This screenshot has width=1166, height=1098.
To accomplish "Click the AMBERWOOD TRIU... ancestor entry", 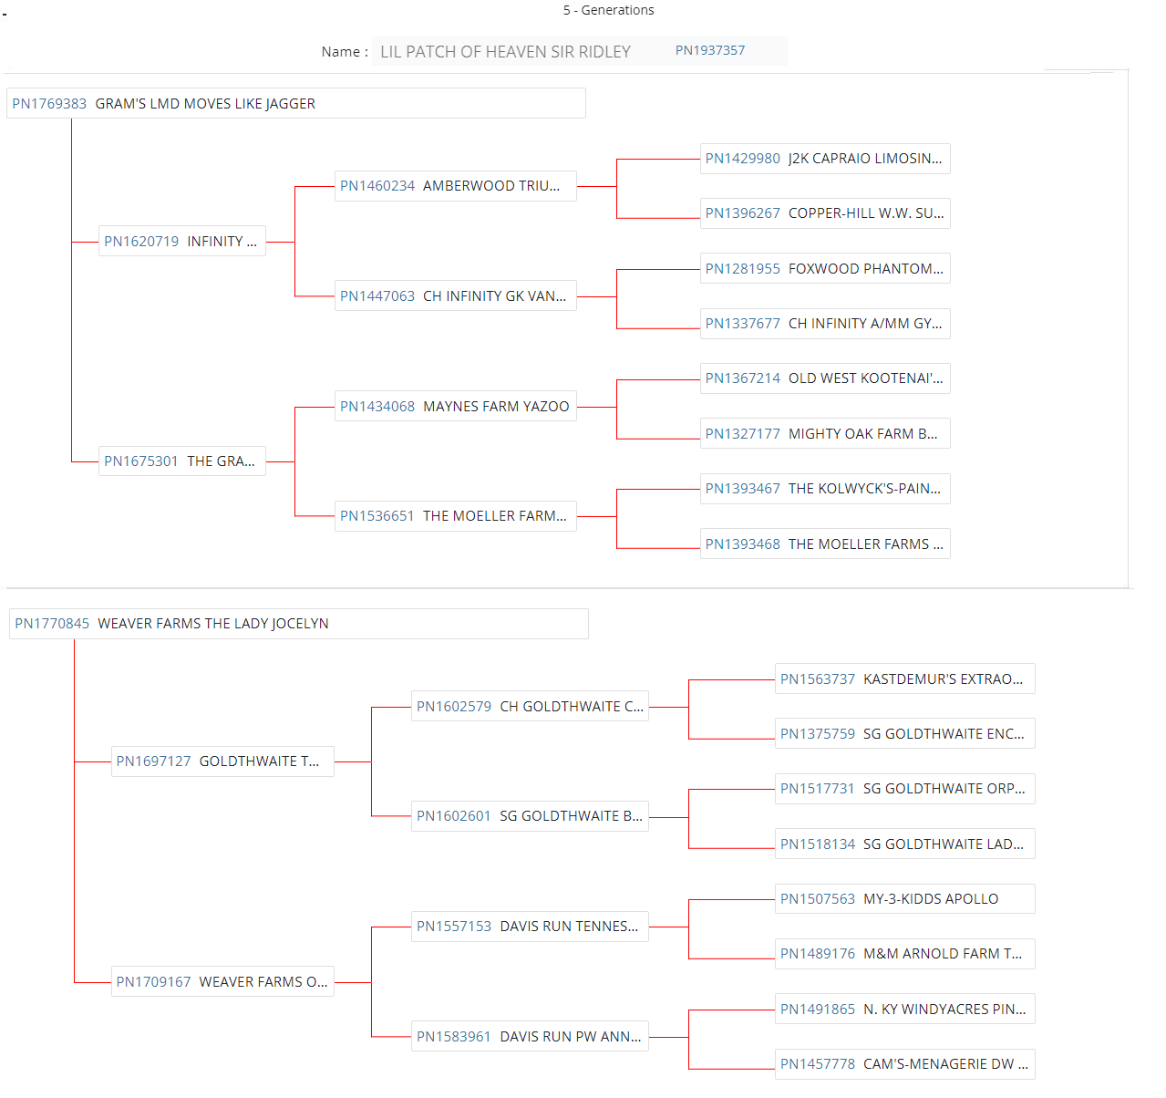I will [454, 186].
